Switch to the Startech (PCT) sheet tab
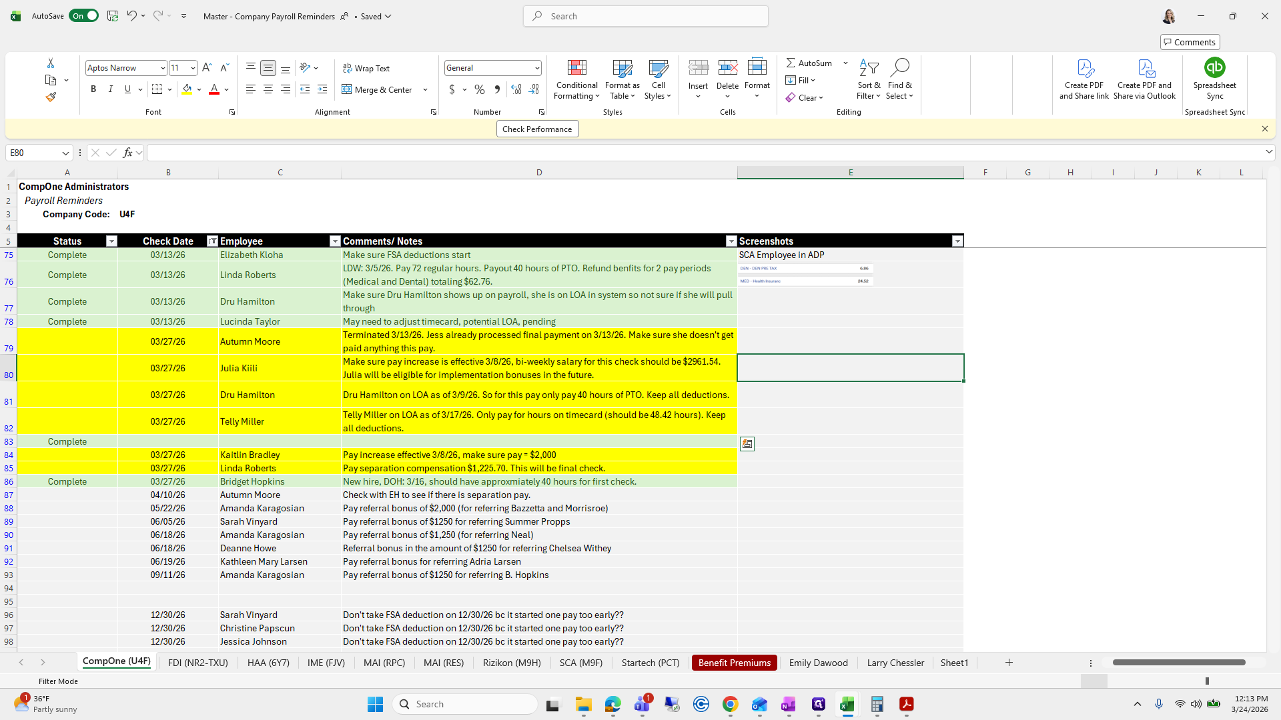The height and width of the screenshot is (720, 1281). [650, 663]
